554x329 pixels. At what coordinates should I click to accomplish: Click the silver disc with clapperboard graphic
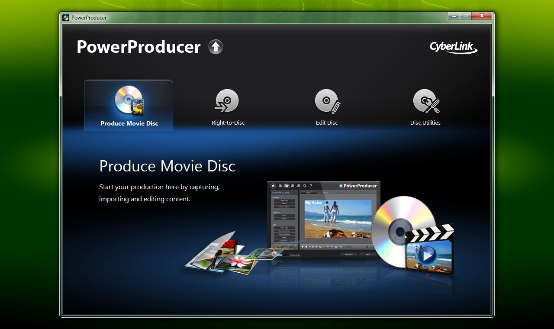tap(412, 236)
